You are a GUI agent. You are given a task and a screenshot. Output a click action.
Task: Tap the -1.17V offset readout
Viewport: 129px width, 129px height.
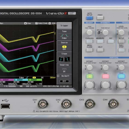tap(38, 84)
